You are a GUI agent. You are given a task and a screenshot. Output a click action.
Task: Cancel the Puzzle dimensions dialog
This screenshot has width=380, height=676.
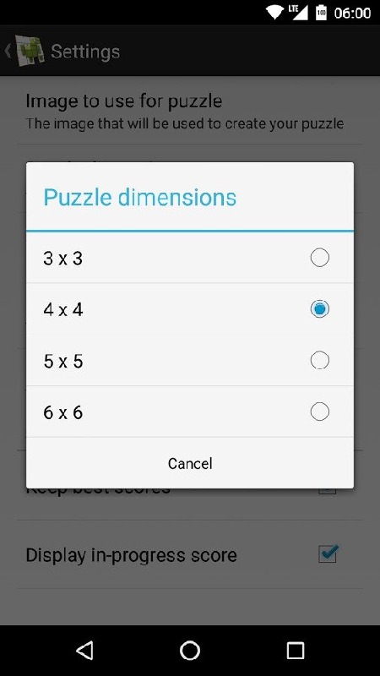[x=190, y=463]
